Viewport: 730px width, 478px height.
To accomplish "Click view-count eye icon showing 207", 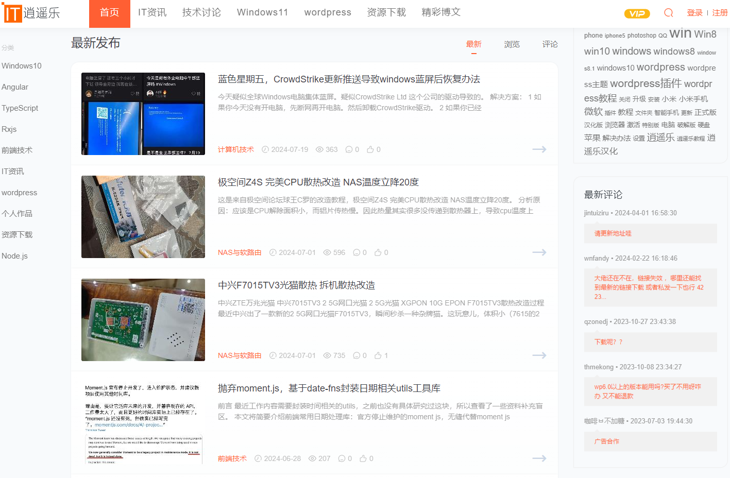I will click(312, 458).
